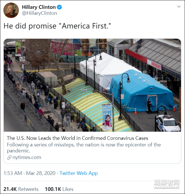The width and height of the screenshot is (185, 194).
Task: Open the "U.S. Now Leads the World" headline
Action: [x=77, y=138]
